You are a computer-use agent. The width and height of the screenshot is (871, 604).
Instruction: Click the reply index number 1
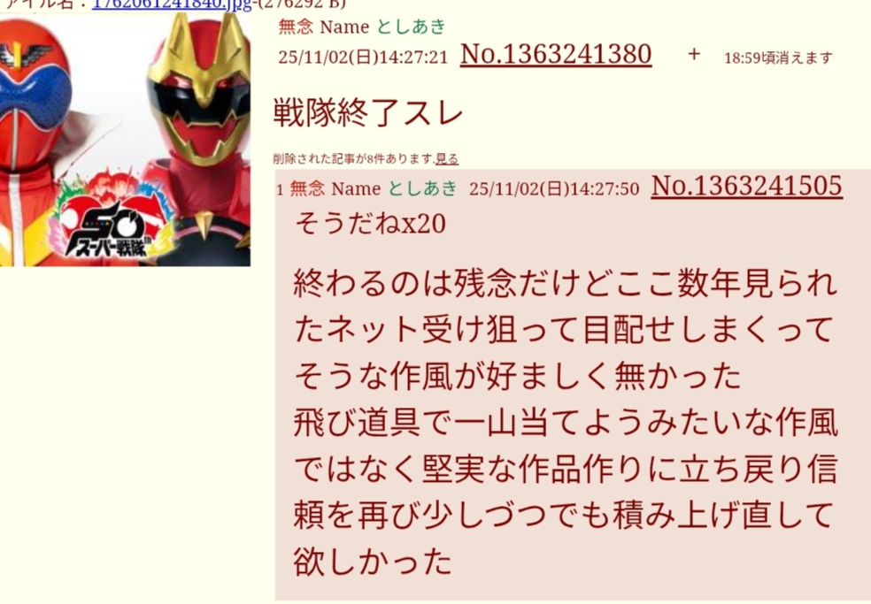point(280,190)
